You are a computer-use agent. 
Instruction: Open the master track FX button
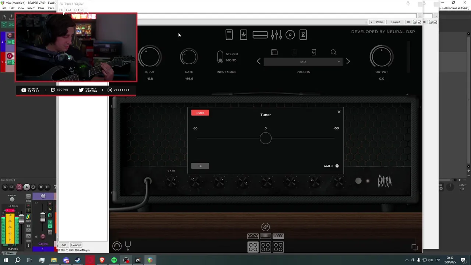click(28, 226)
